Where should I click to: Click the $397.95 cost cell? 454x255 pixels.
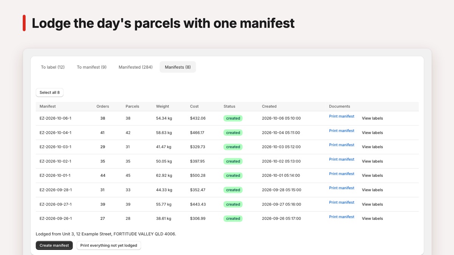point(197,161)
